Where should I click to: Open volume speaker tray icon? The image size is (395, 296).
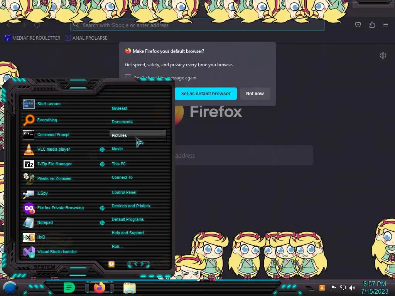(352, 288)
